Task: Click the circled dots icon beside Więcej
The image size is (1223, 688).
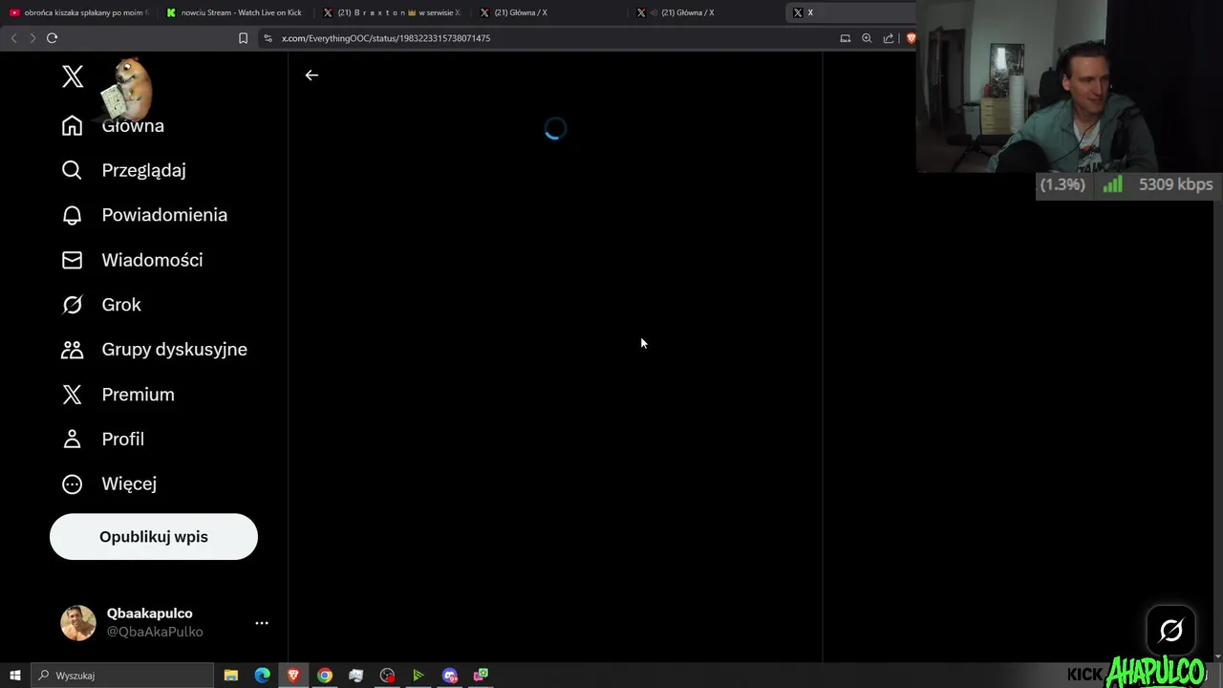Action: [72, 484]
